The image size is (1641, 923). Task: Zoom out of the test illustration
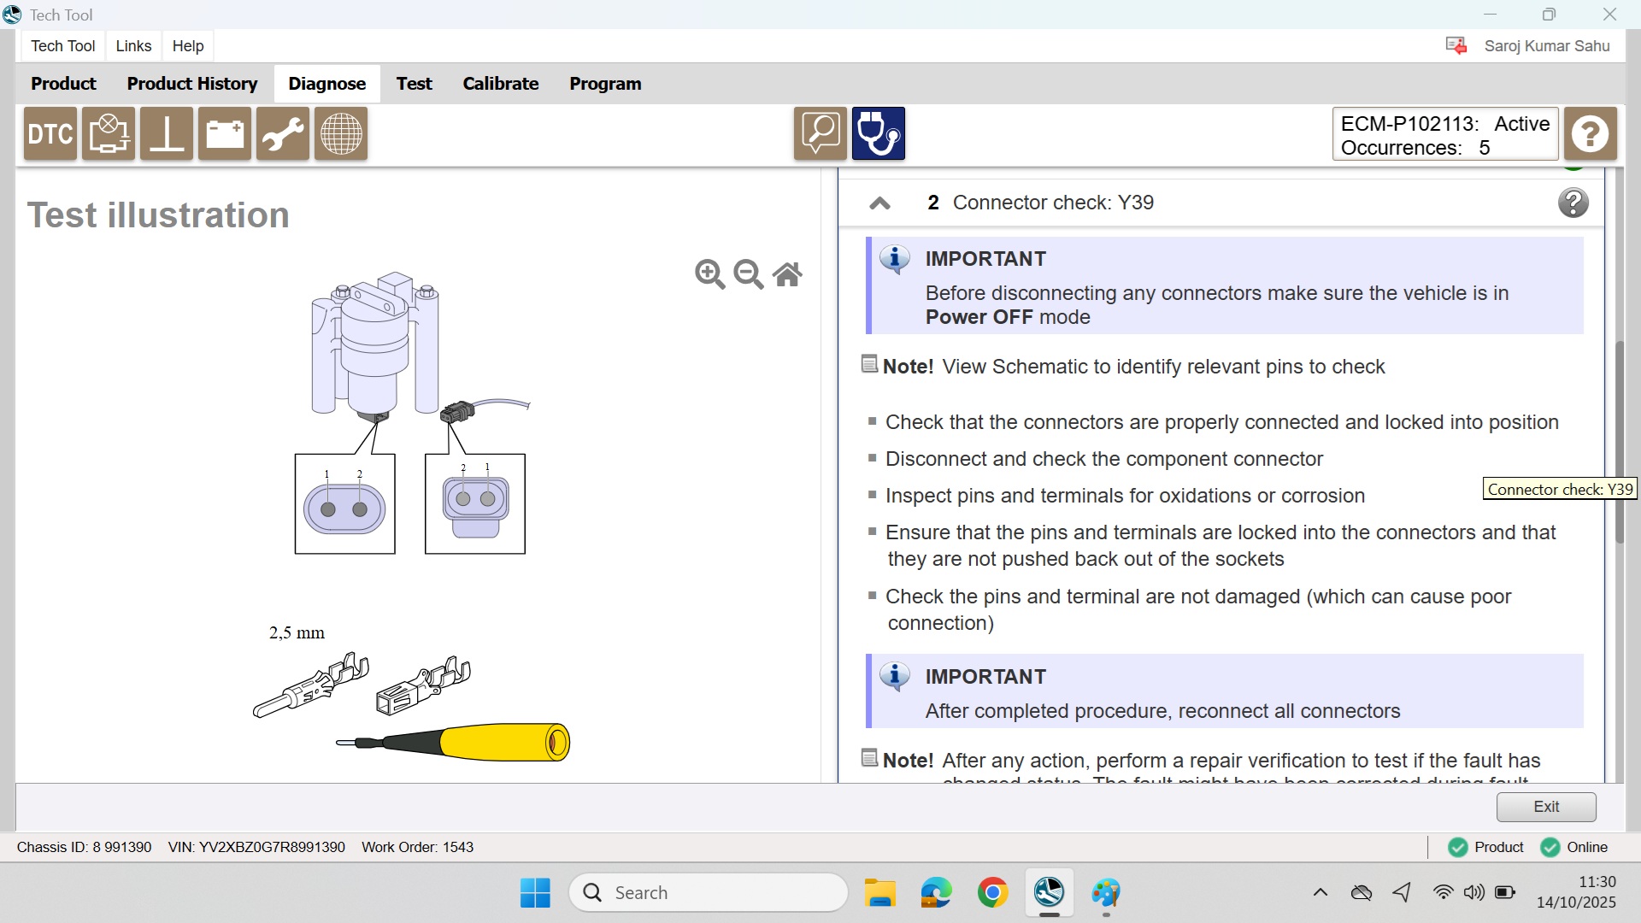749,274
